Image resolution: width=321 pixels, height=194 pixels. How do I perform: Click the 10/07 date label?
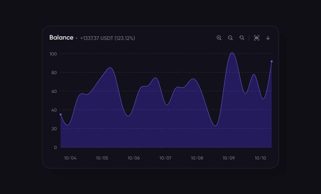point(165,158)
